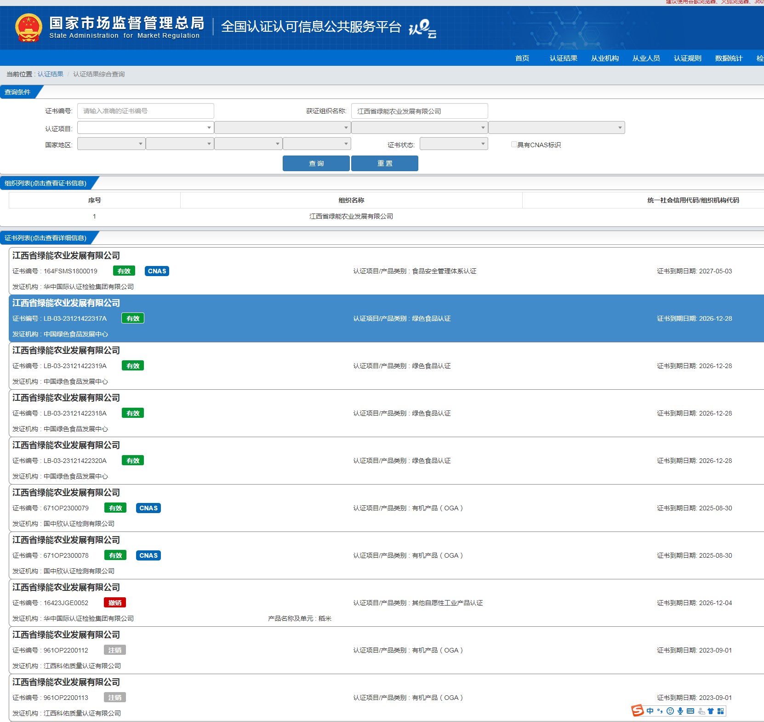Enable the 具有CNAS标识 checkbox

(514, 144)
